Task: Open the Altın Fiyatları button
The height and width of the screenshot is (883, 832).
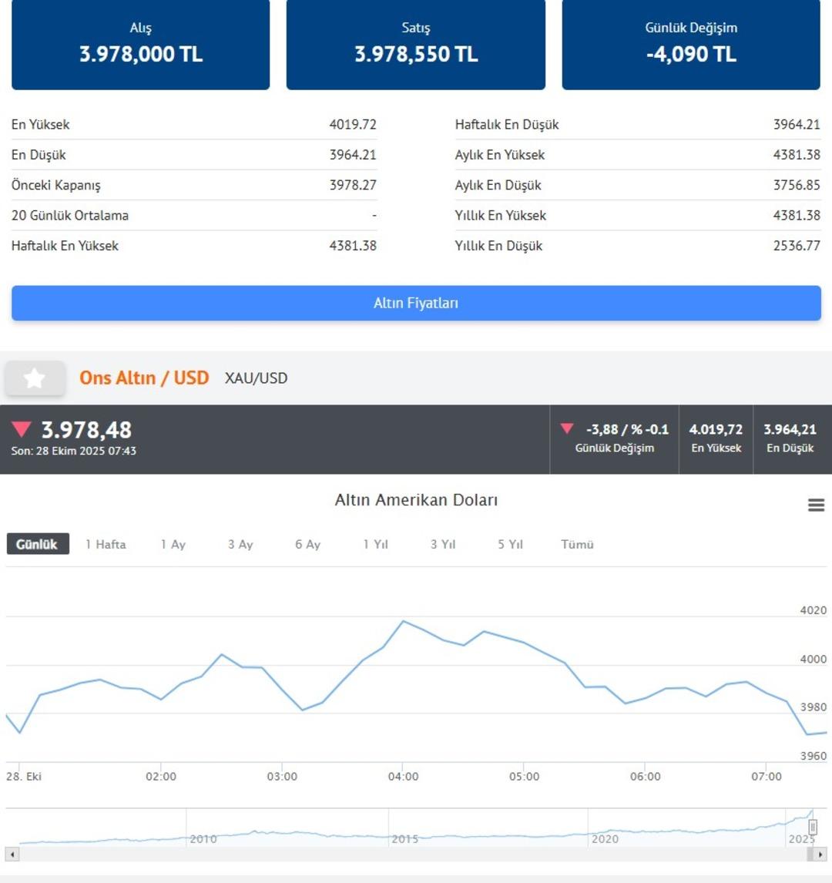Action: coord(416,304)
